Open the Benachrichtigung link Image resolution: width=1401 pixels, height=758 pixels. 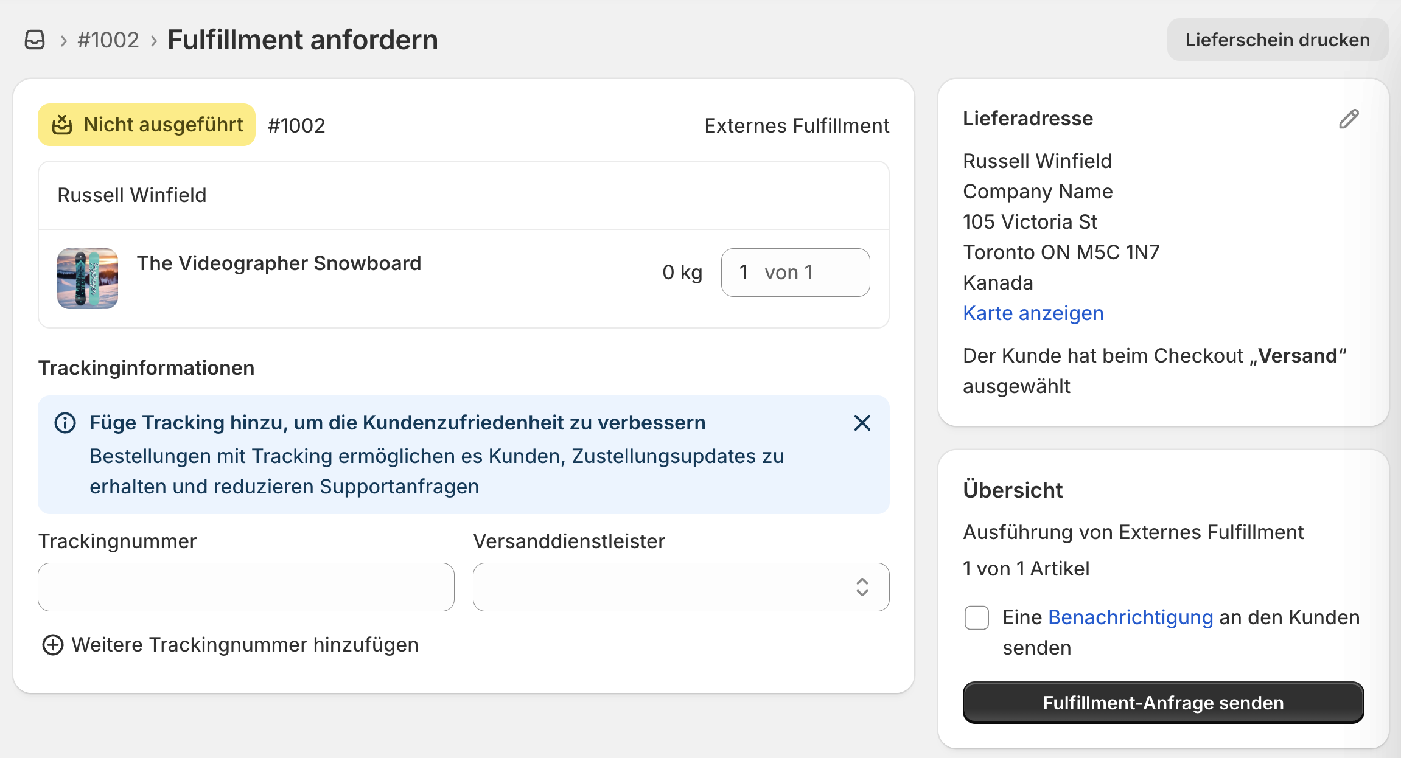[x=1130, y=617]
